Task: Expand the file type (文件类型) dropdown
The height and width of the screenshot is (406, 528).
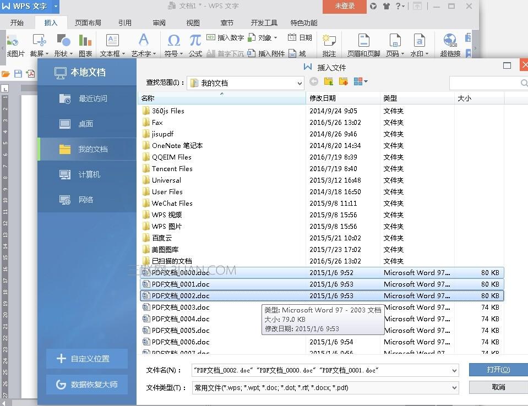Action: coord(454,387)
